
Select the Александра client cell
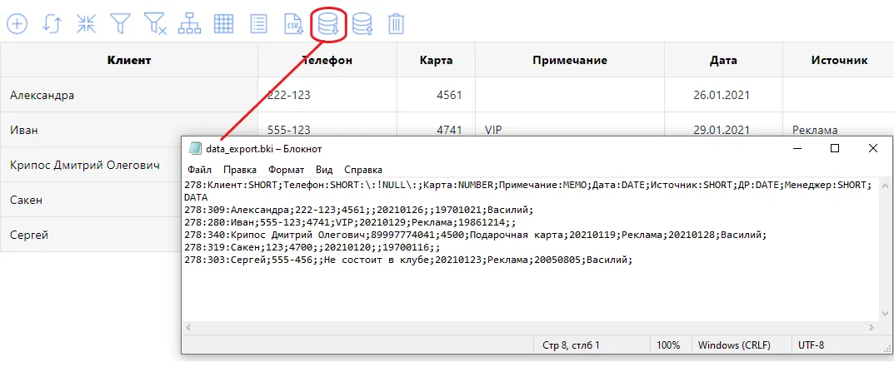[129, 95]
